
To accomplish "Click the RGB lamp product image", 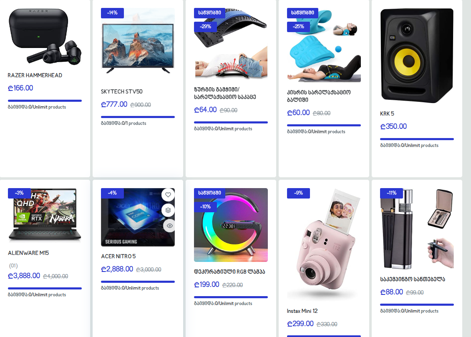I will pyautogui.click(x=231, y=225).
